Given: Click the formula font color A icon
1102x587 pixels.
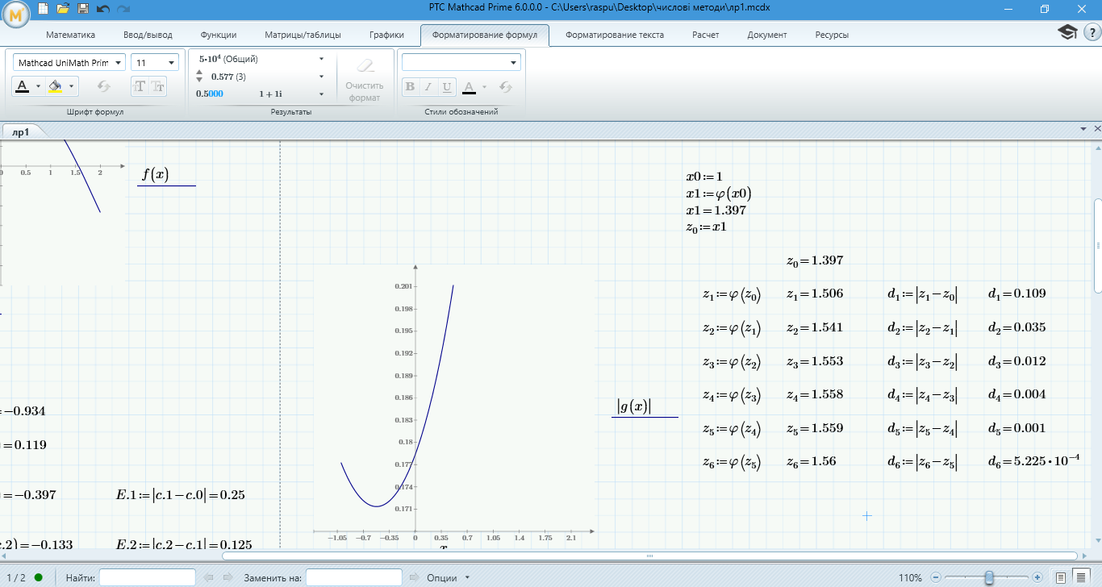Looking at the screenshot, I should click(23, 86).
